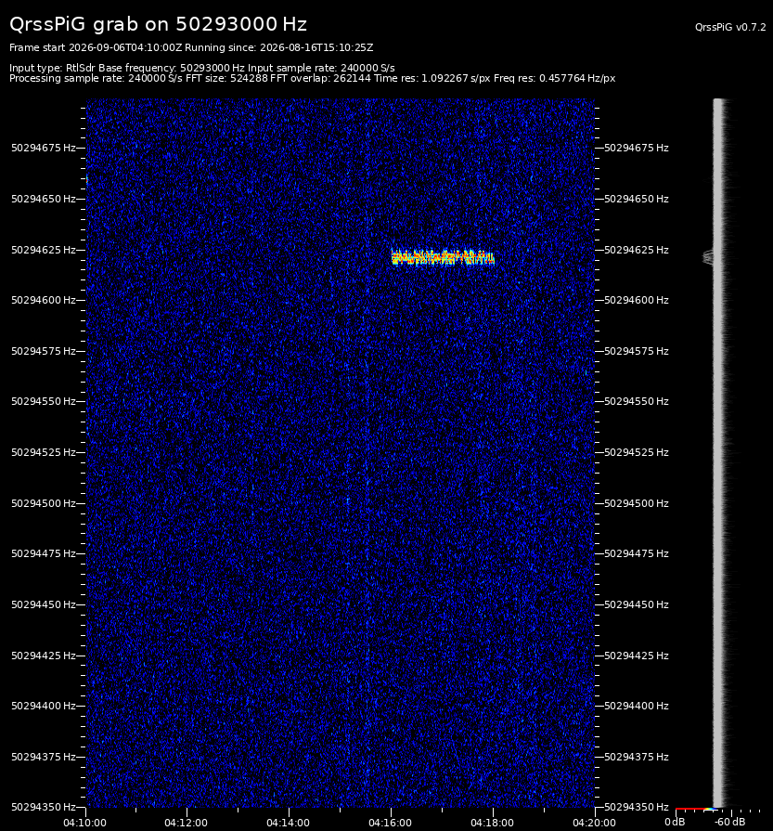Viewport: 773px width, 831px height.
Task: Click the 04:10:00 start time label
Action: pyautogui.click(x=84, y=823)
